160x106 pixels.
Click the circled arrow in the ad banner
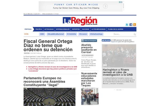pos(105,6)
